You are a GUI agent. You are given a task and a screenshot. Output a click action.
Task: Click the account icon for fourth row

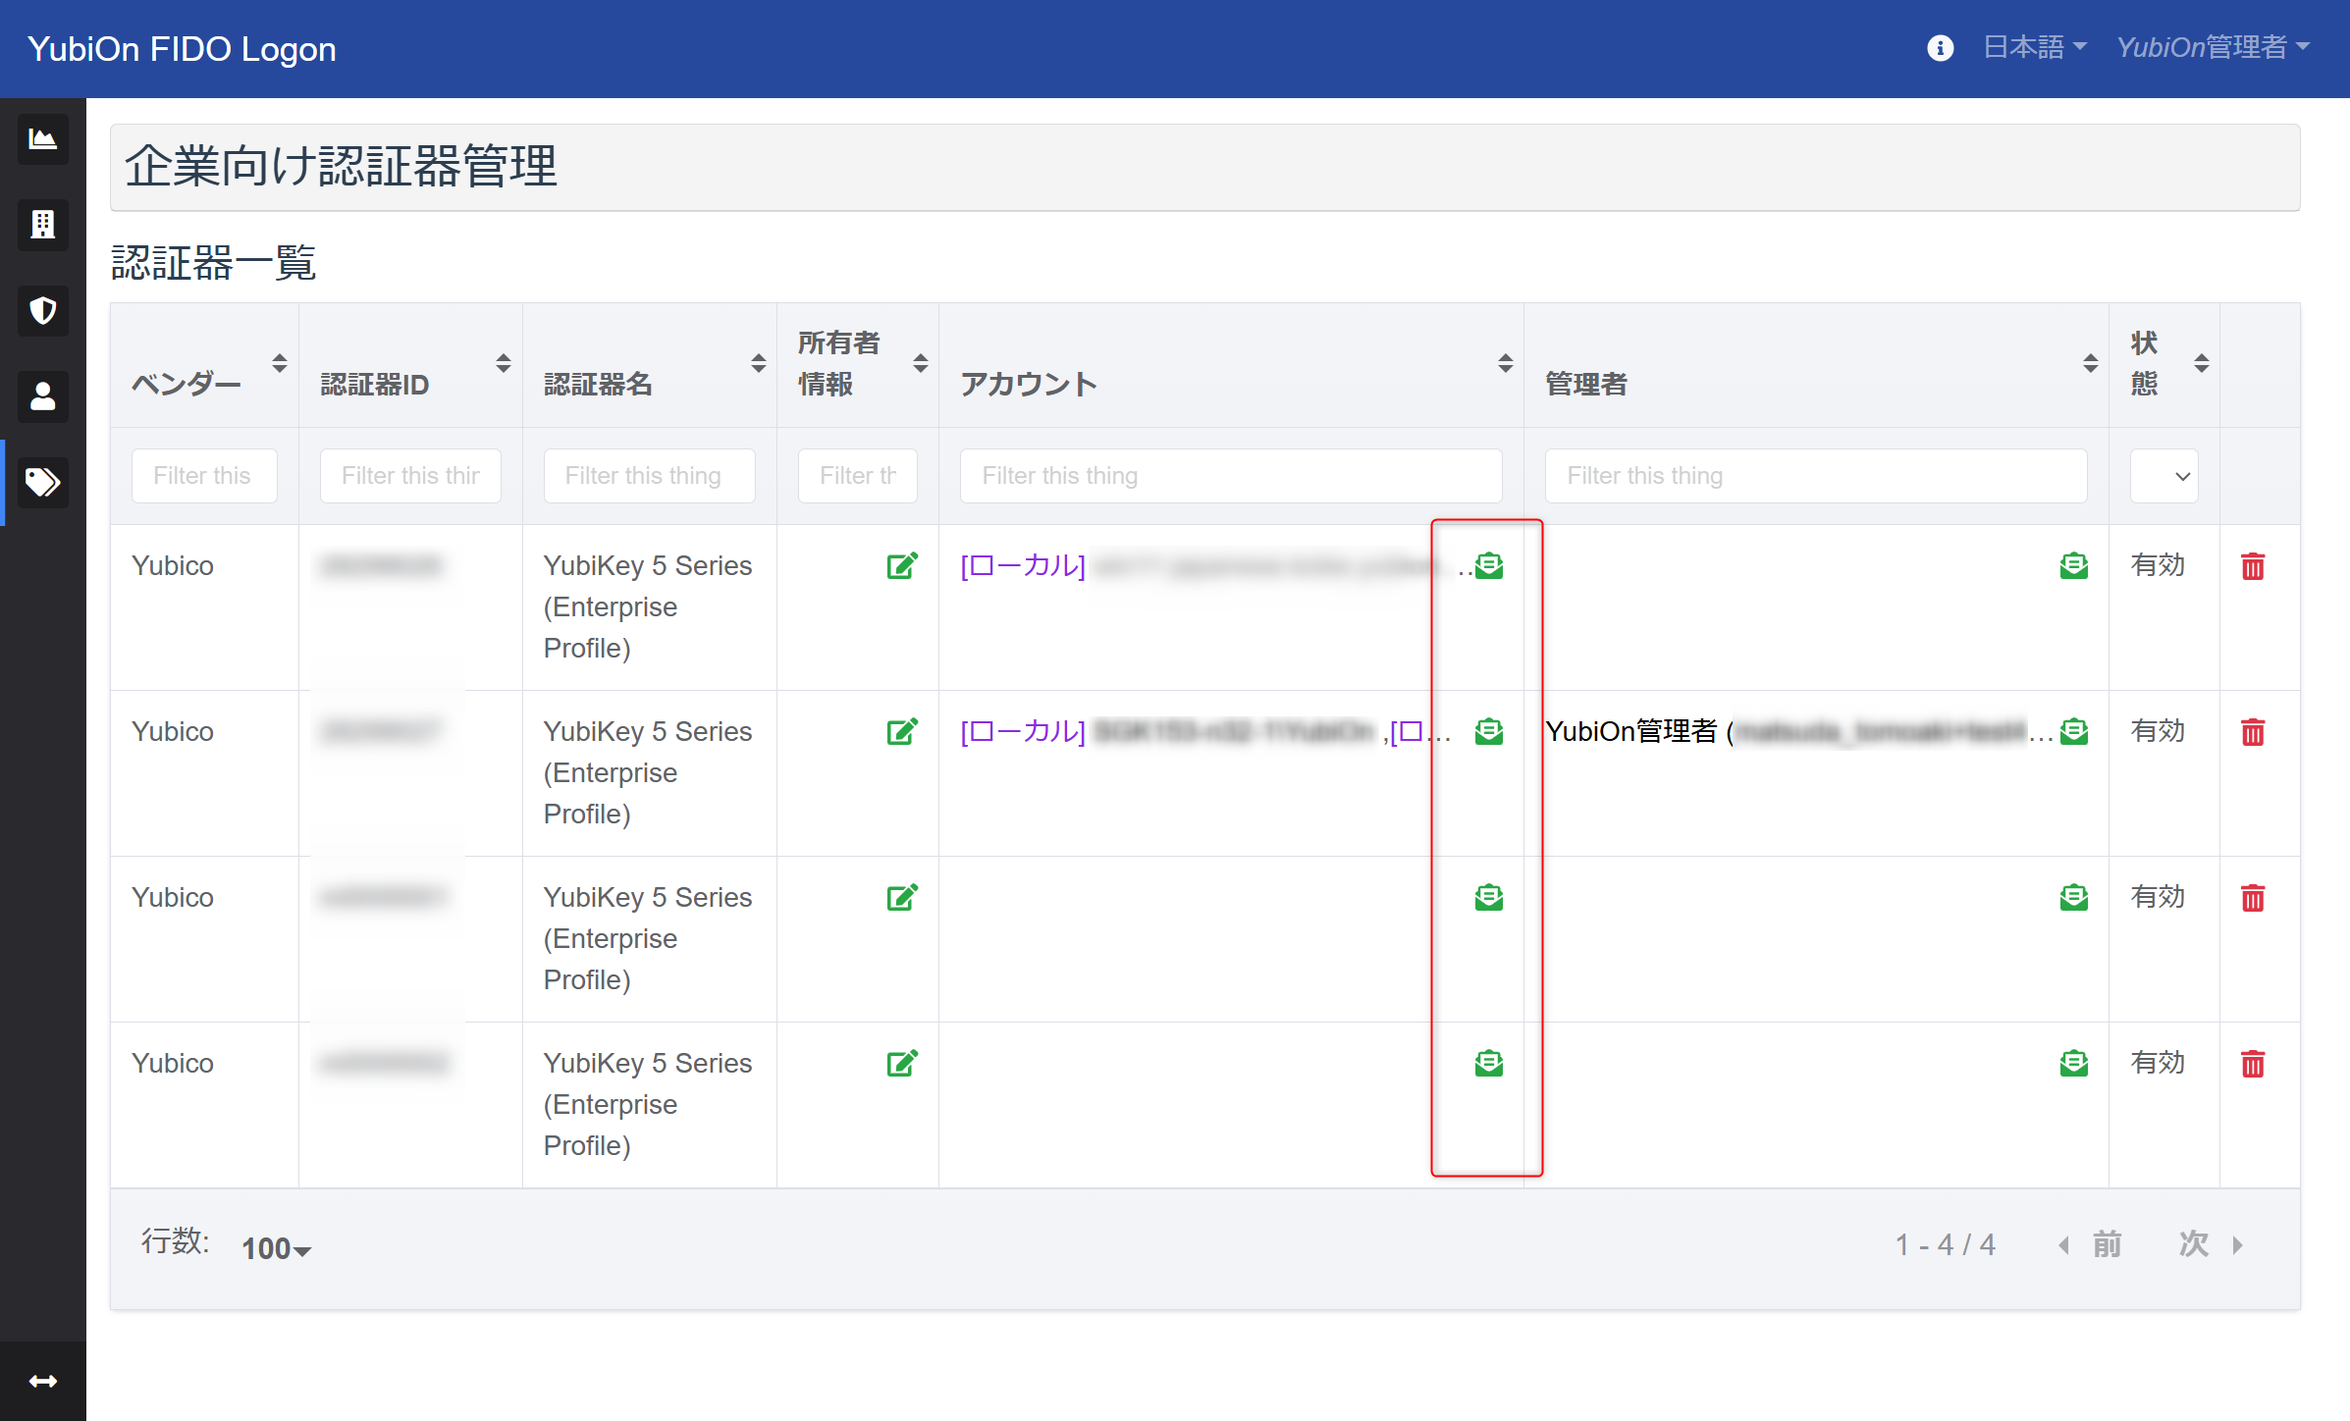1485,1062
